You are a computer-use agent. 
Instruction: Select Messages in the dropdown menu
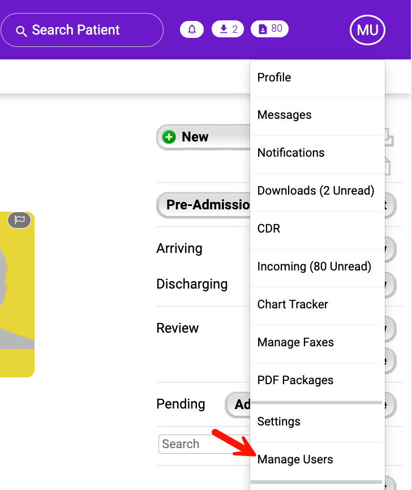[x=284, y=115]
